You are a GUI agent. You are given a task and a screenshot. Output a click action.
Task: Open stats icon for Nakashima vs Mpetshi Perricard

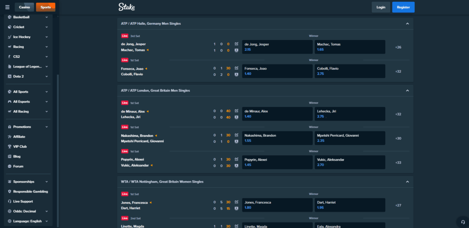[x=236, y=135]
